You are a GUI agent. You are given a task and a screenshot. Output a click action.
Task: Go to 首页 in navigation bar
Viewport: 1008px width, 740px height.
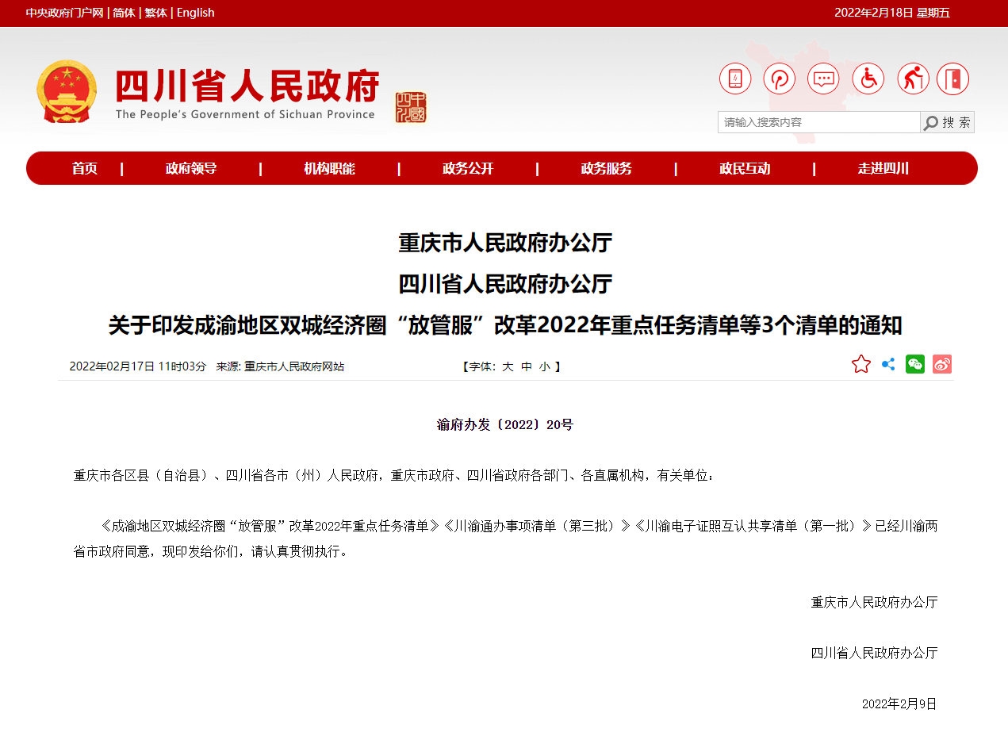(x=84, y=168)
